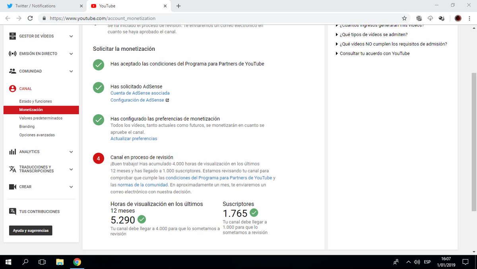Viewport: 477px width, 269px height.
Task: Click the browser back arrow
Action: [x=8, y=18]
